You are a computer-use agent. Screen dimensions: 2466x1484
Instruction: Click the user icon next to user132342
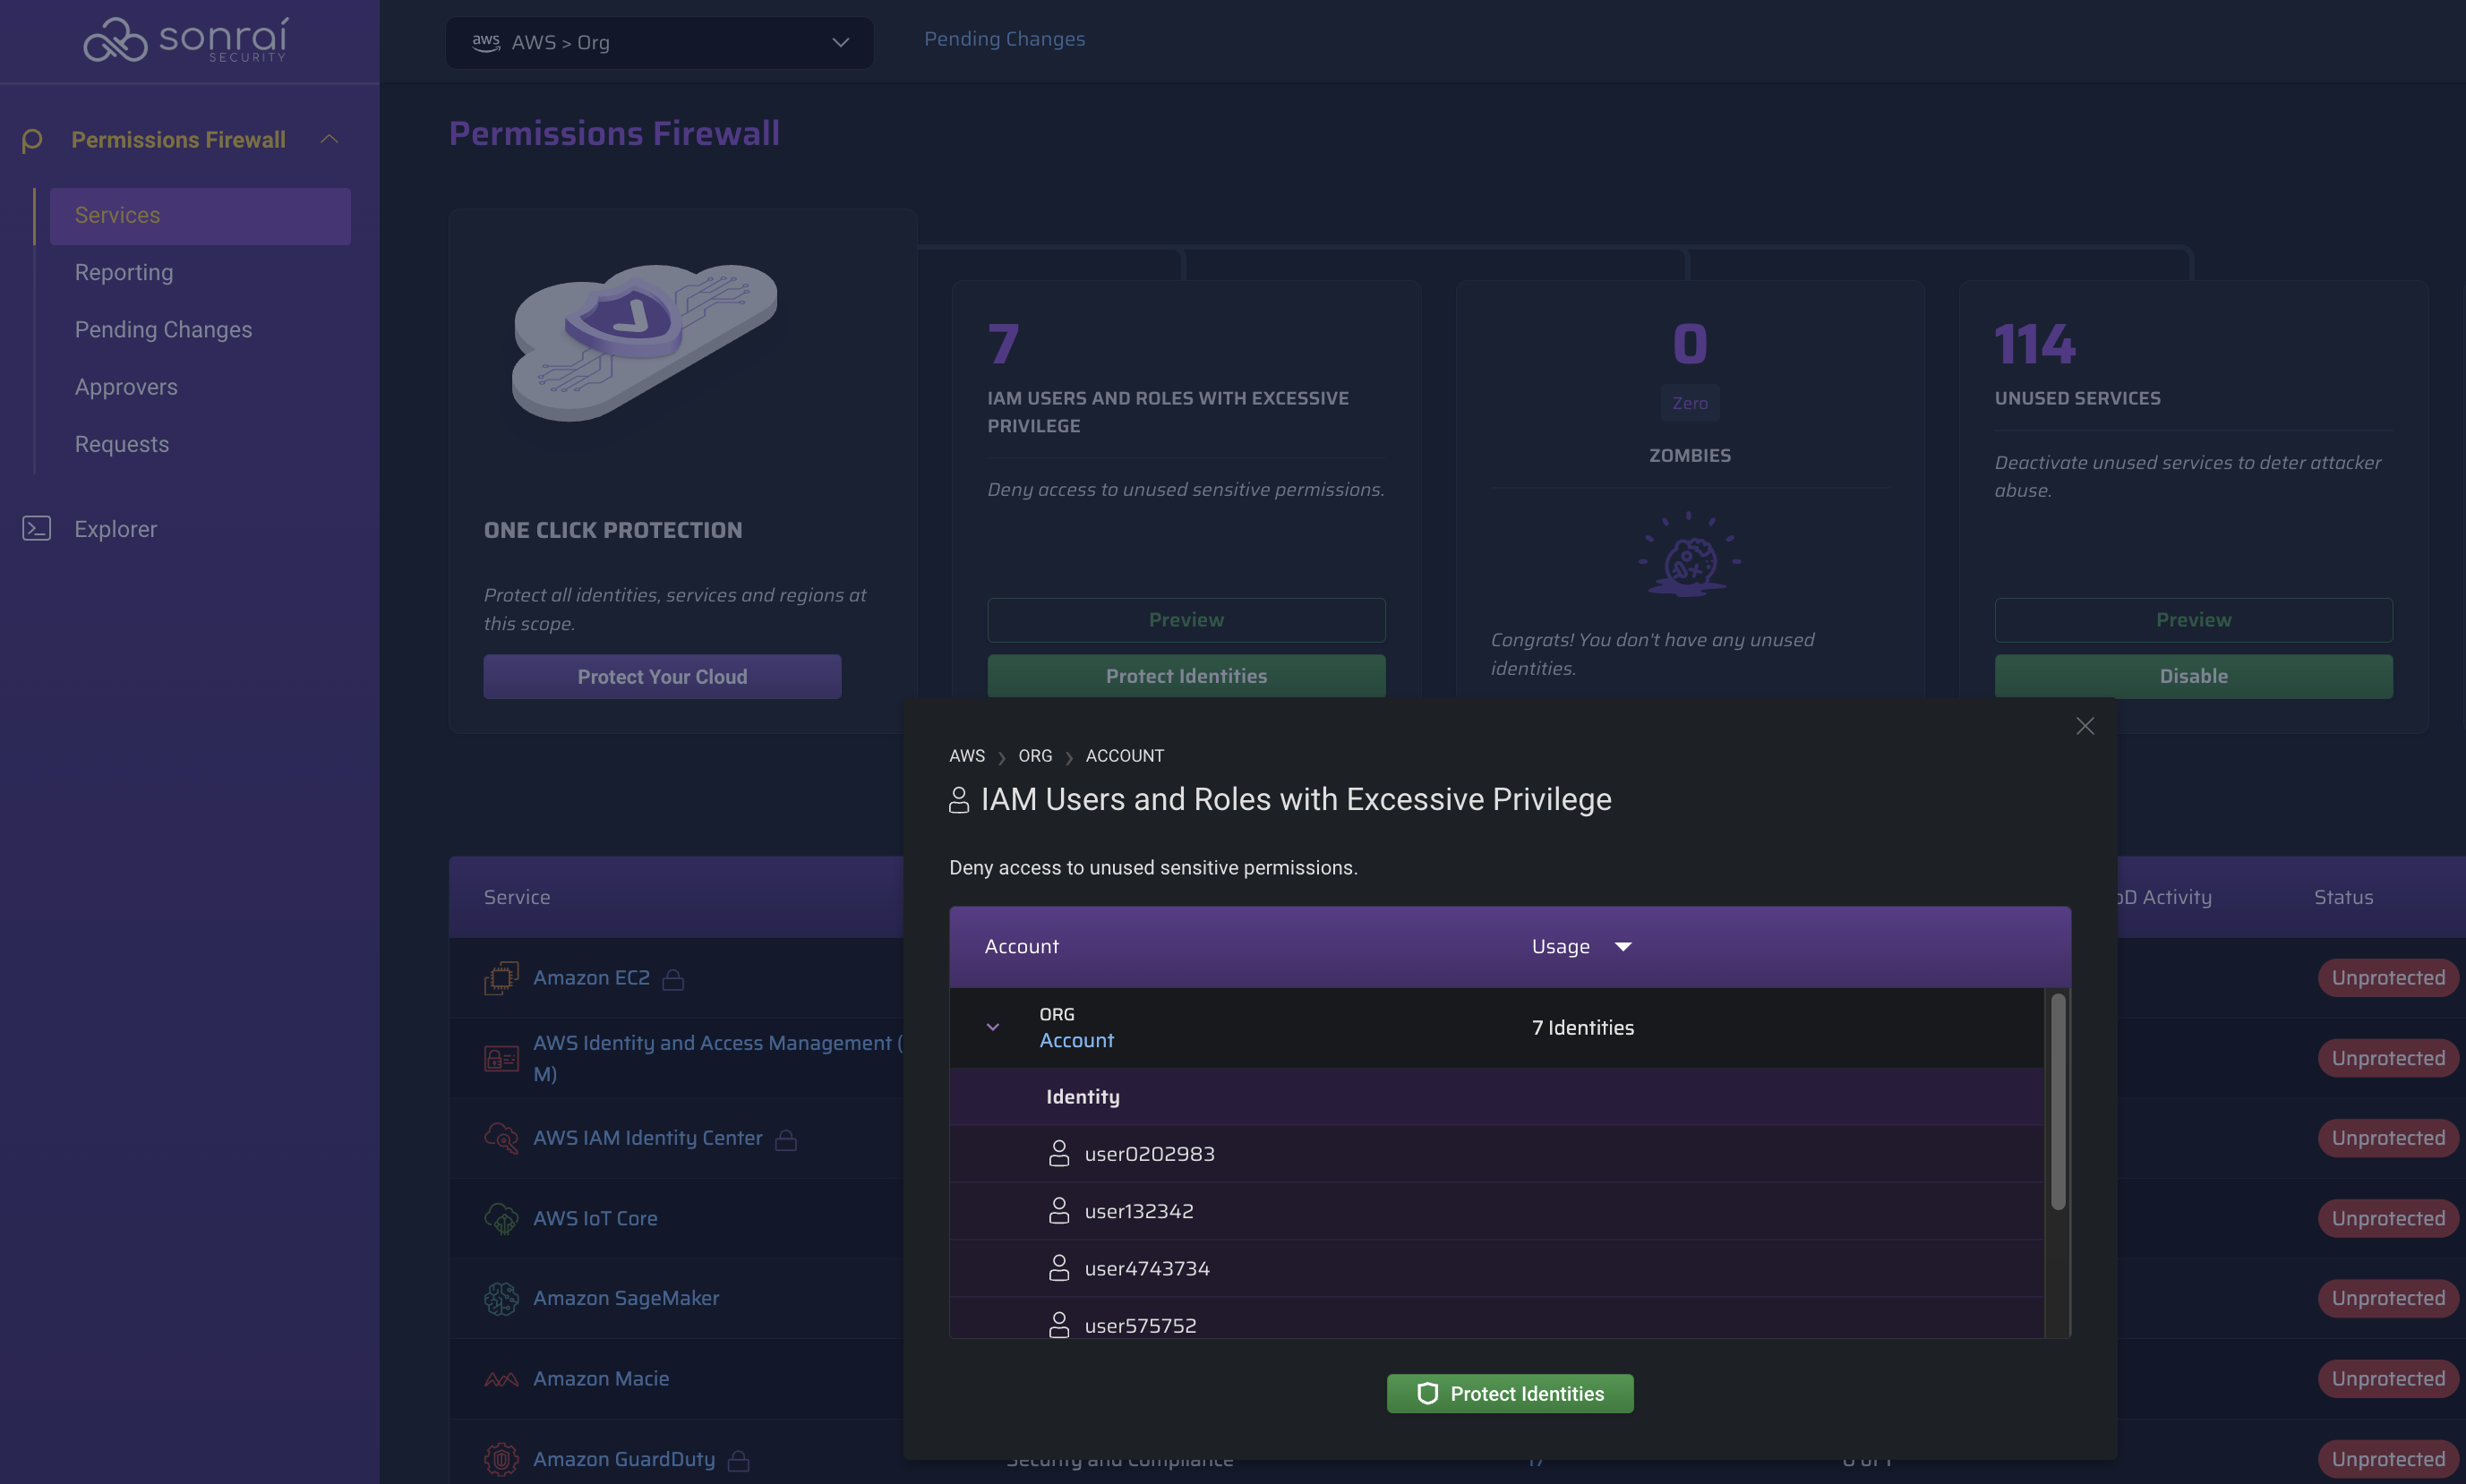click(x=1058, y=1211)
